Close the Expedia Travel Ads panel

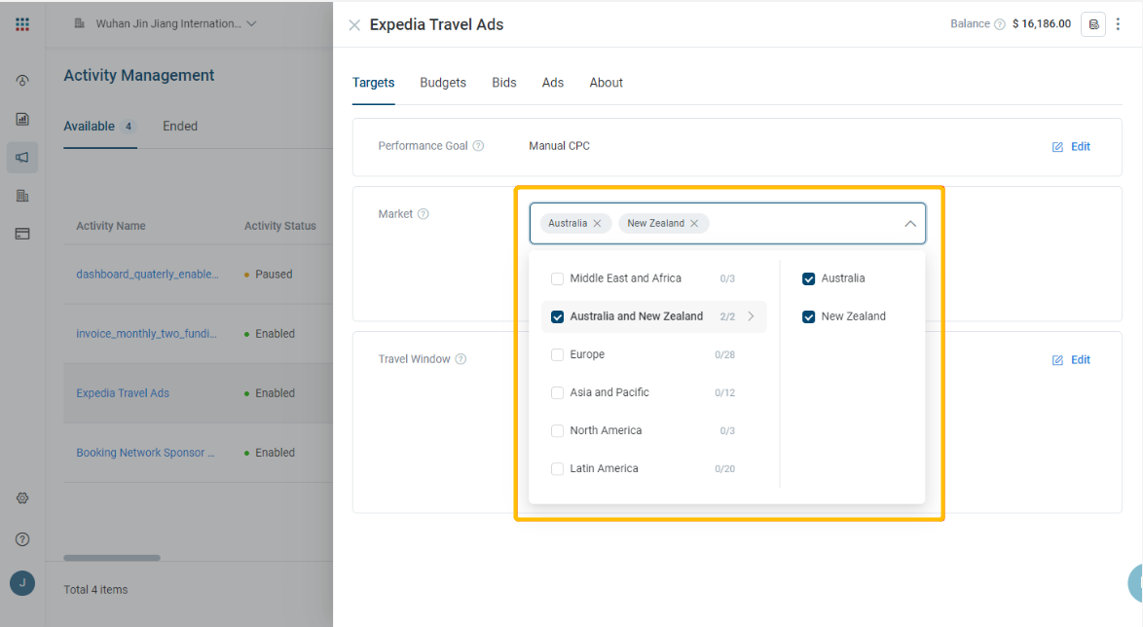(x=354, y=25)
